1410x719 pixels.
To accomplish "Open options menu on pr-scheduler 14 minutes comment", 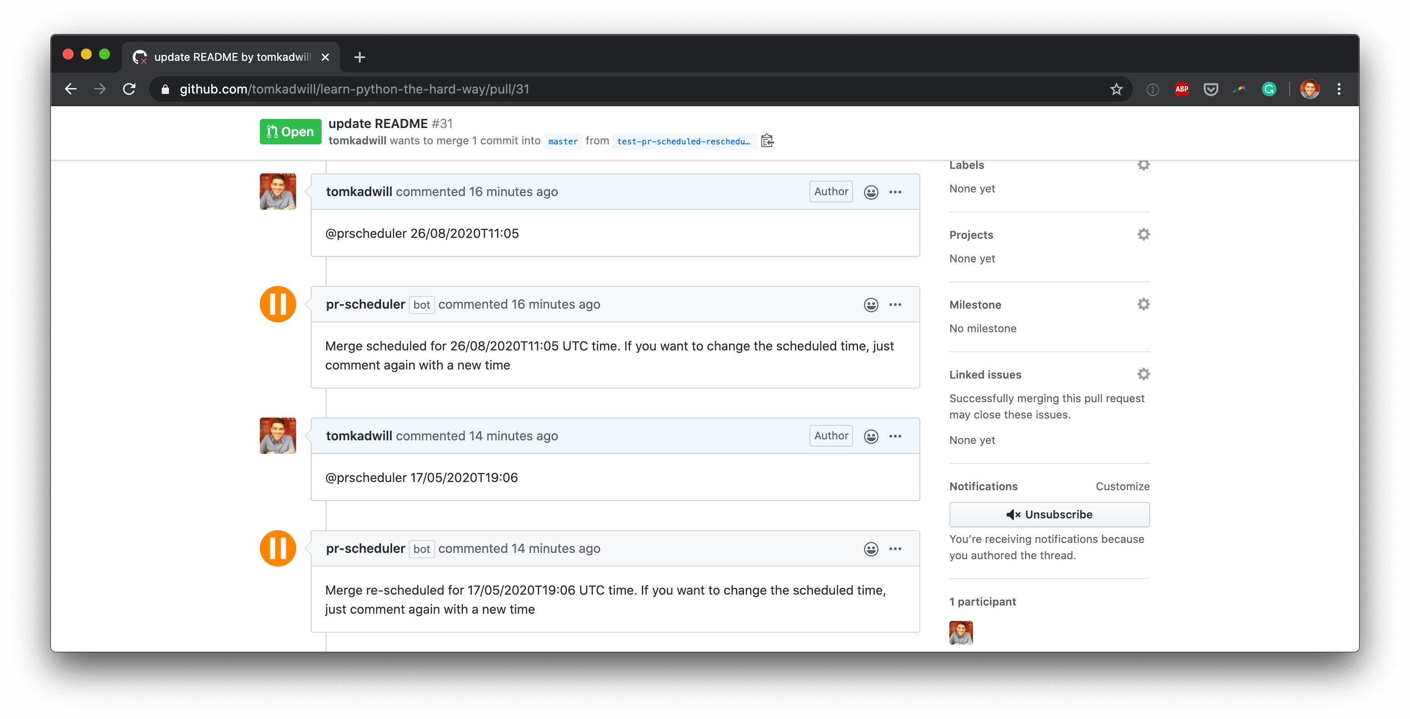I will [895, 549].
